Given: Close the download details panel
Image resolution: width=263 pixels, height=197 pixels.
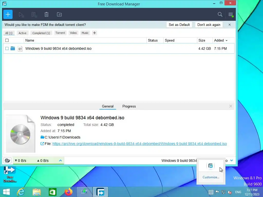Looking at the screenshot, I should click(231, 106).
